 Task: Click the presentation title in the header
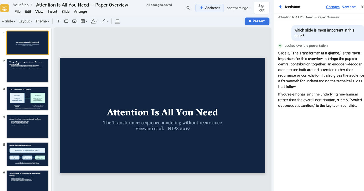(x=82, y=5)
